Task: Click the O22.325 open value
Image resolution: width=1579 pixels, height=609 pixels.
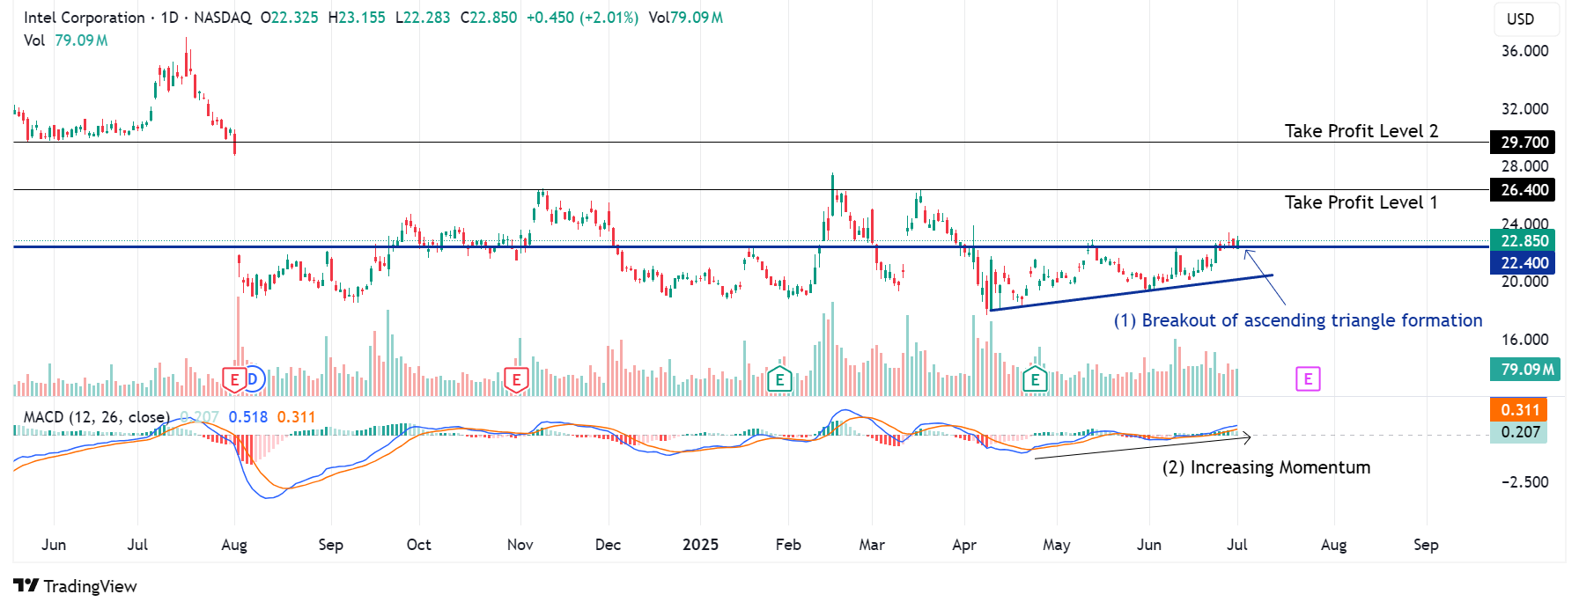Action: pos(290,18)
